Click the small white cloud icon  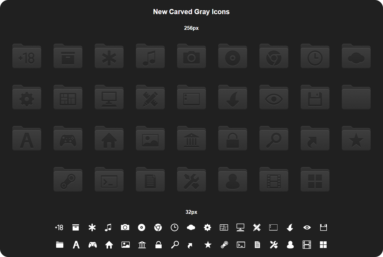tap(191, 227)
